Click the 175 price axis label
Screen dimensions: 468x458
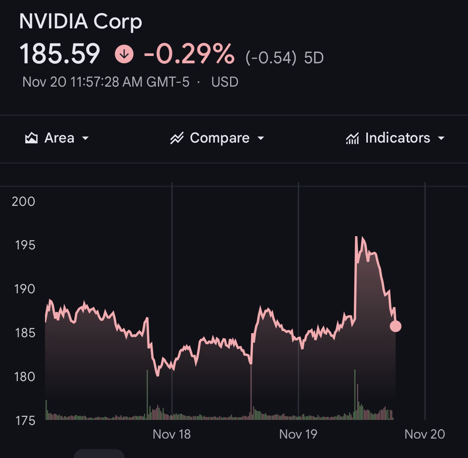pos(25,421)
